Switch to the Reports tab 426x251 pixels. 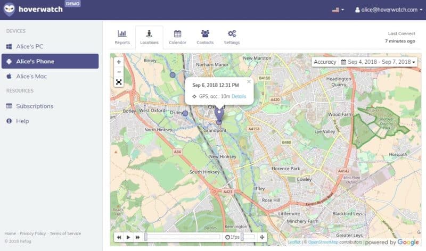[122, 37]
